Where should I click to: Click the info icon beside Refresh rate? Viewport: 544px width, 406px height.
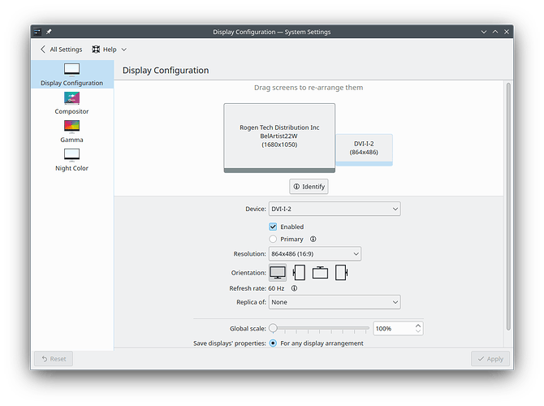294,287
